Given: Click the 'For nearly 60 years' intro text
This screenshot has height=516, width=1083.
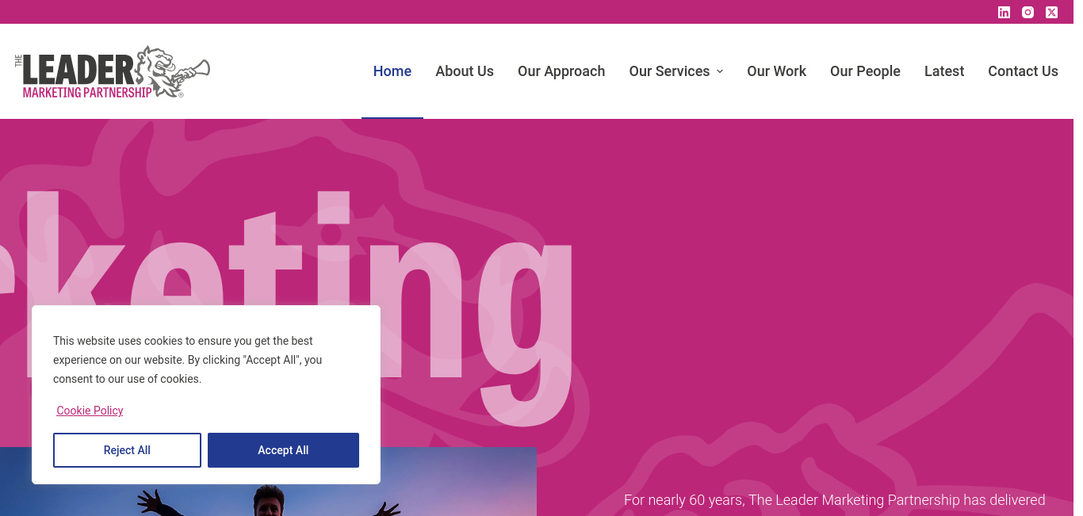Looking at the screenshot, I should click(x=834, y=500).
